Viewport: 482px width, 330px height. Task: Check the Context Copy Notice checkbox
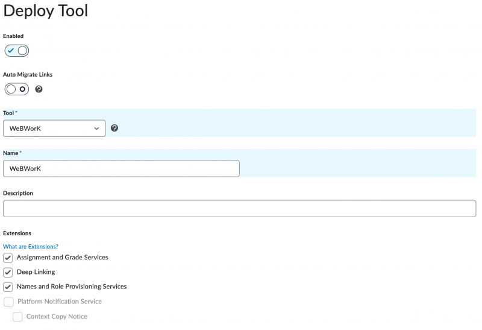[17, 317]
